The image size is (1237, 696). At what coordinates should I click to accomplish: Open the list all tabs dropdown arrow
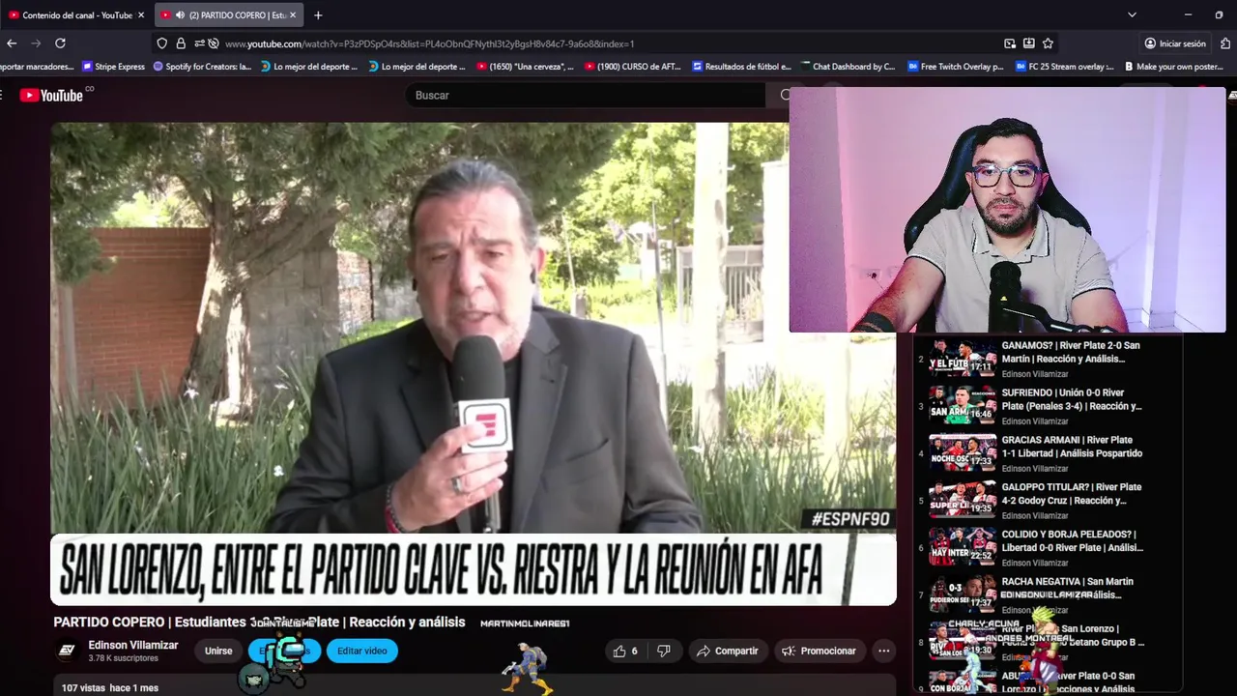pyautogui.click(x=1132, y=14)
